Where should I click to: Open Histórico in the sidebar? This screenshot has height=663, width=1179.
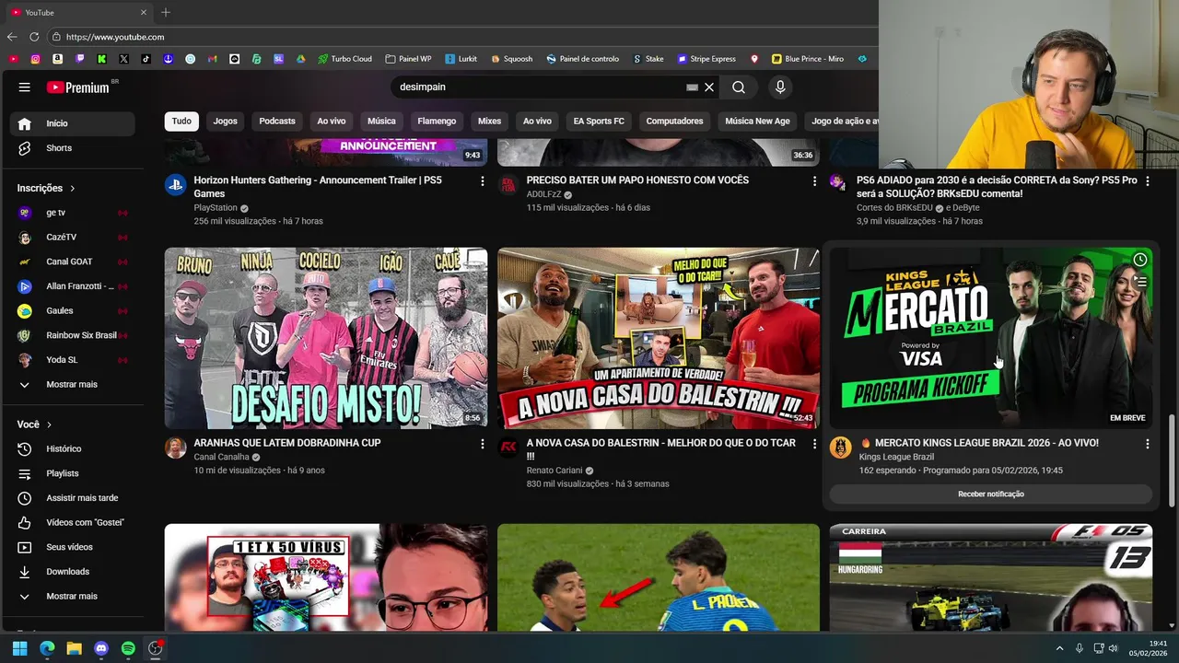coord(72,448)
